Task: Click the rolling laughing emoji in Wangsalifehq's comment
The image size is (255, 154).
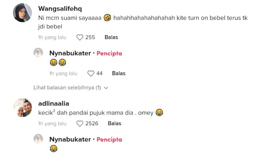Action: click(x=107, y=18)
